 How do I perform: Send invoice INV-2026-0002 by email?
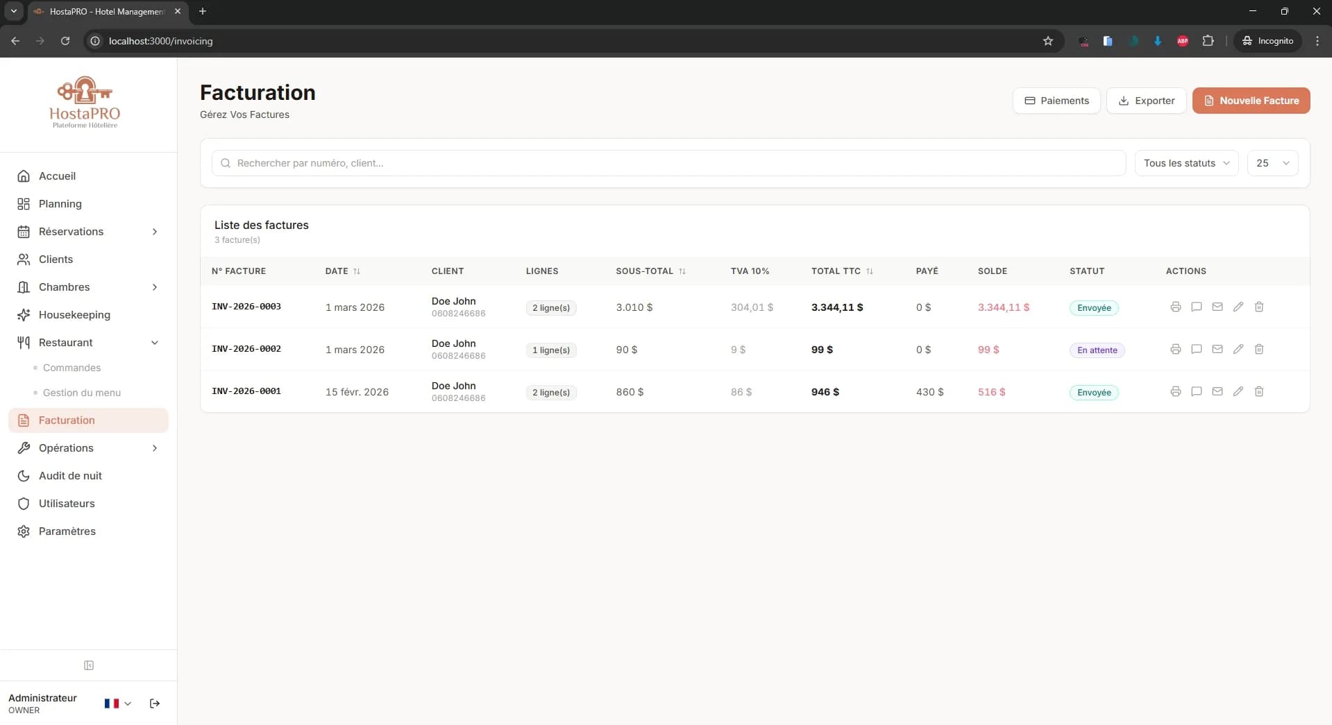pyautogui.click(x=1217, y=349)
